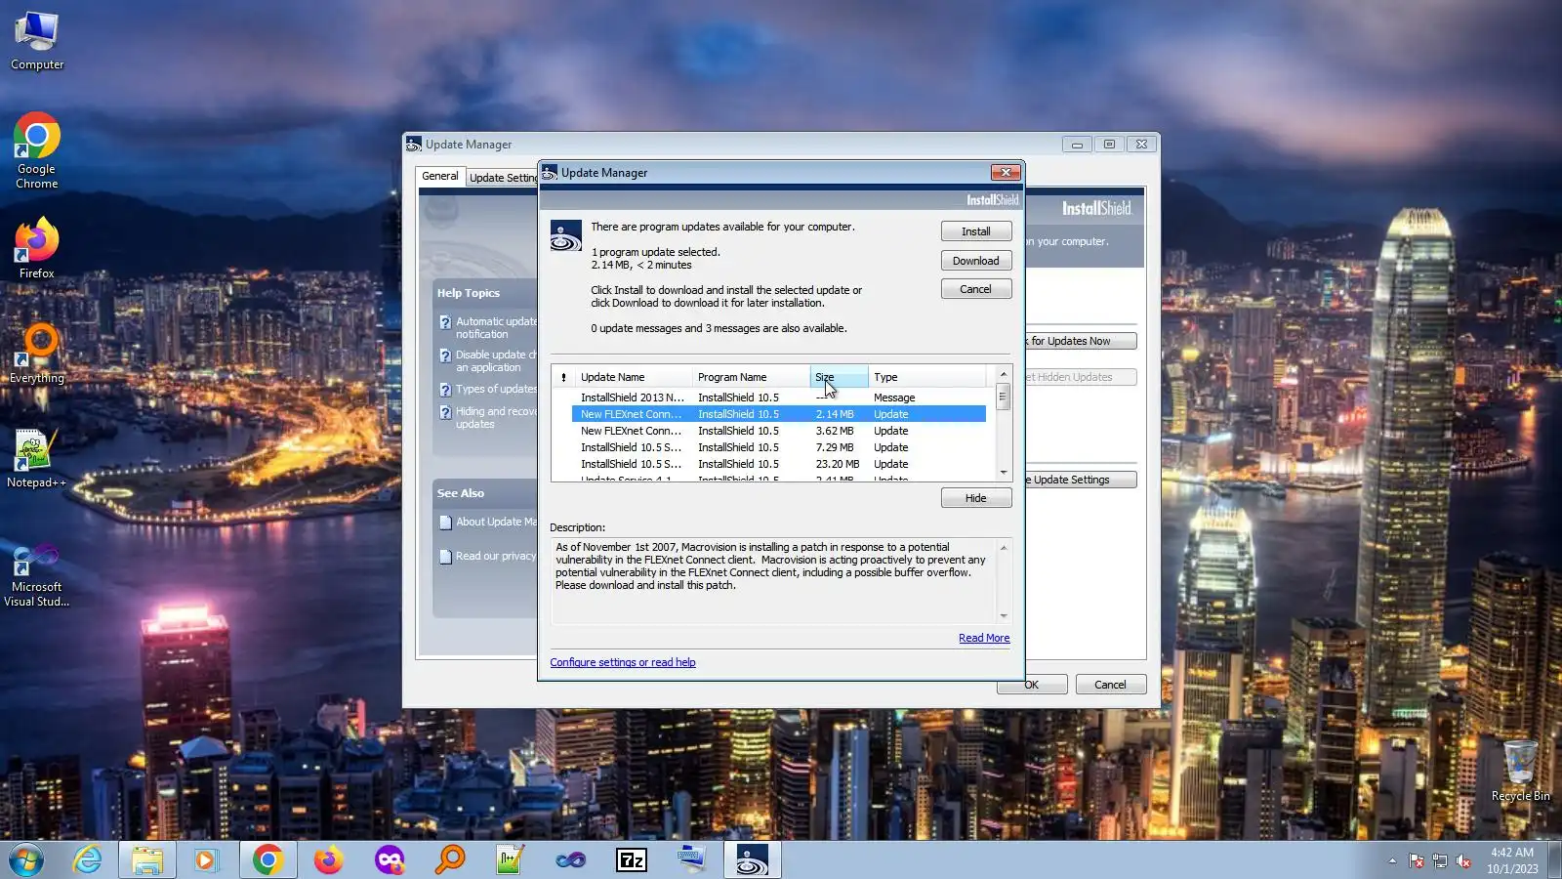Image resolution: width=1562 pixels, height=879 pixels.
Task: Open the Read More link
Action: (x=984, y=638)
